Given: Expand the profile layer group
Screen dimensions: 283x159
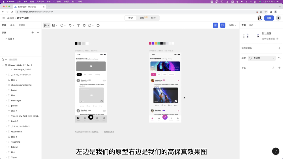Looking at the screenshot, I should (6, 106).
